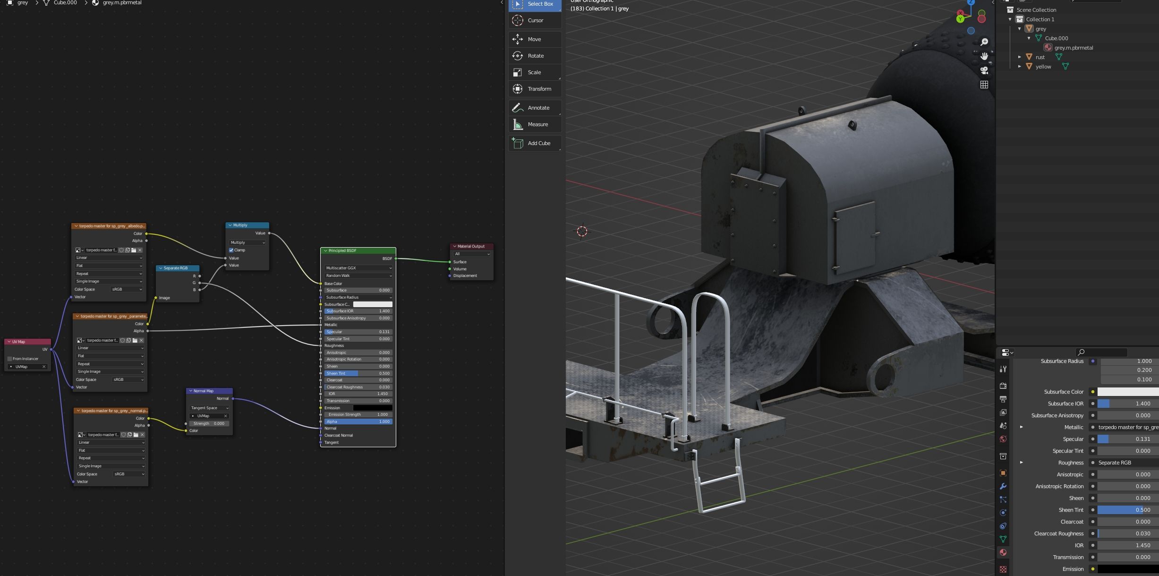Open the Modifiers wrench properties tab

(1003, 486)
